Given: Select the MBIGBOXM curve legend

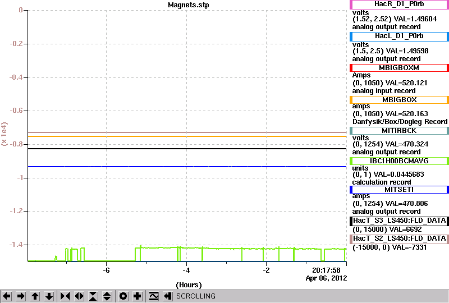Looking at the screenshot, I should click(x=399, y=68).
